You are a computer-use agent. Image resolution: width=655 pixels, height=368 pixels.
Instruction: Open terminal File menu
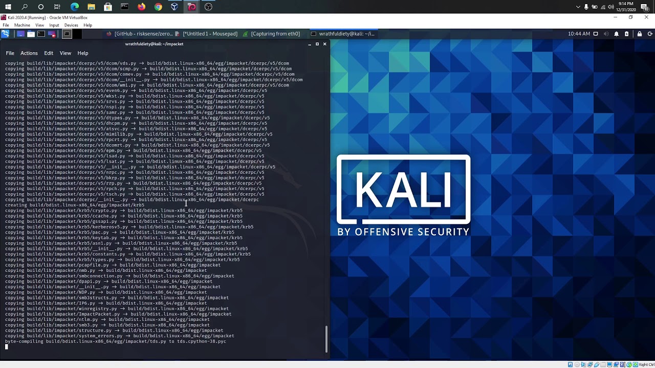(x=10, y=53)
